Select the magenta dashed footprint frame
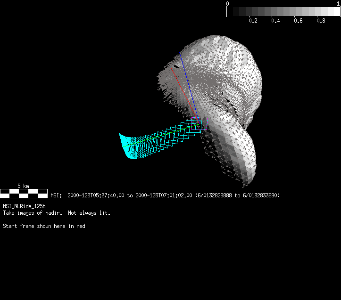The image size is (341, 300). tap(202, 123)
